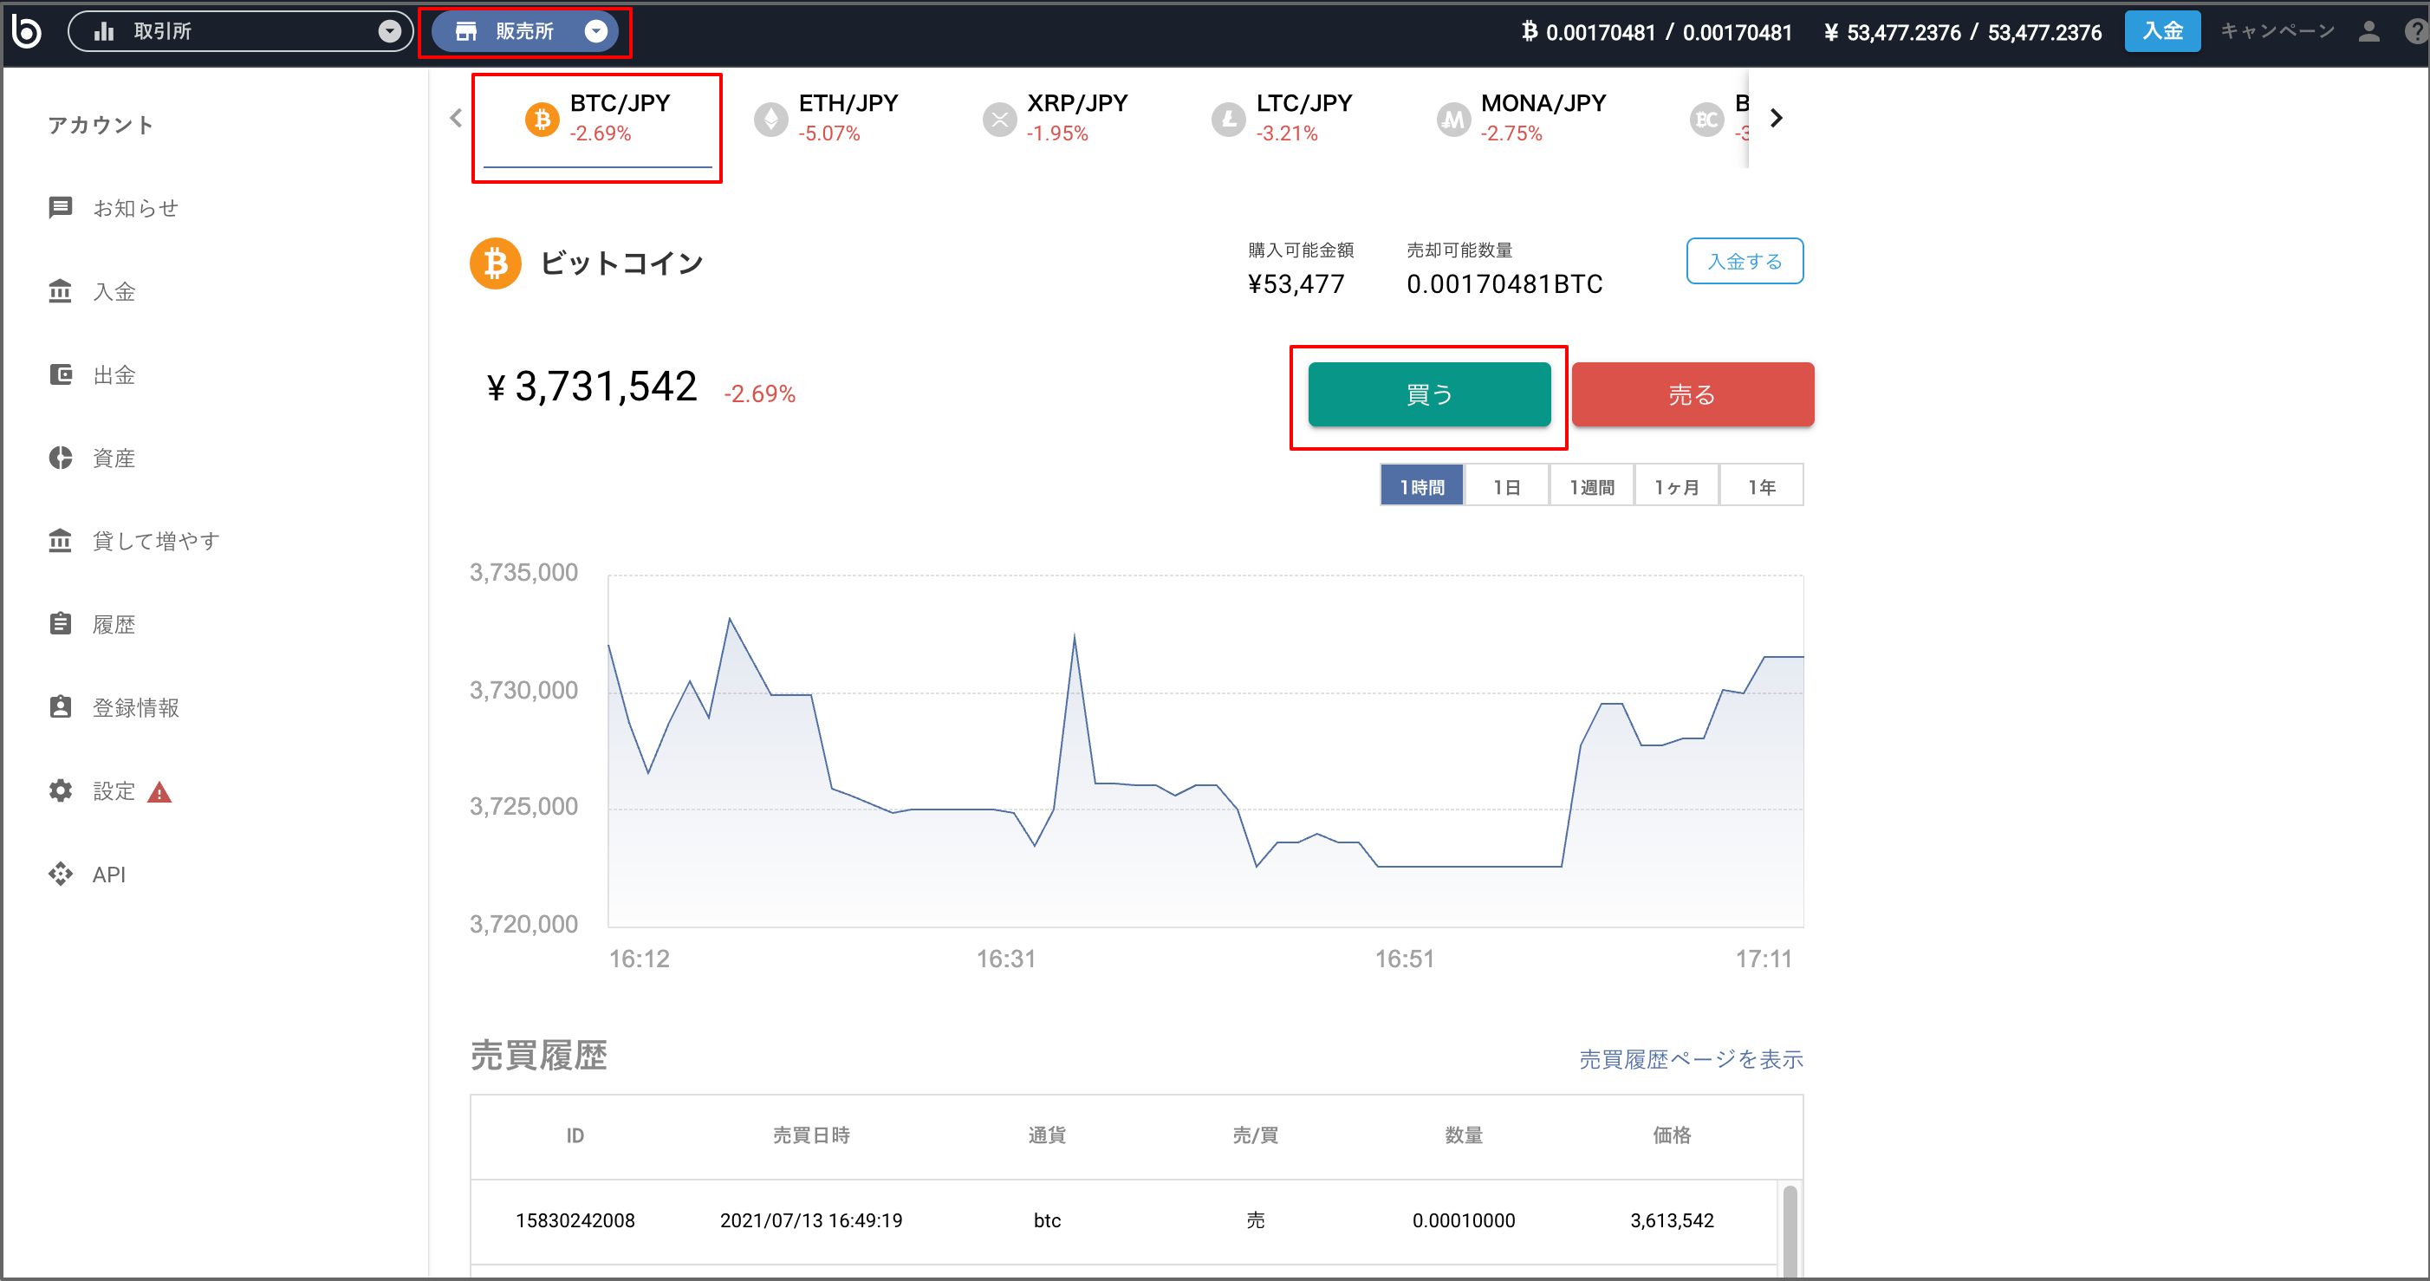Select the ETH/JPY pair tab

click(x=827, y=118)
